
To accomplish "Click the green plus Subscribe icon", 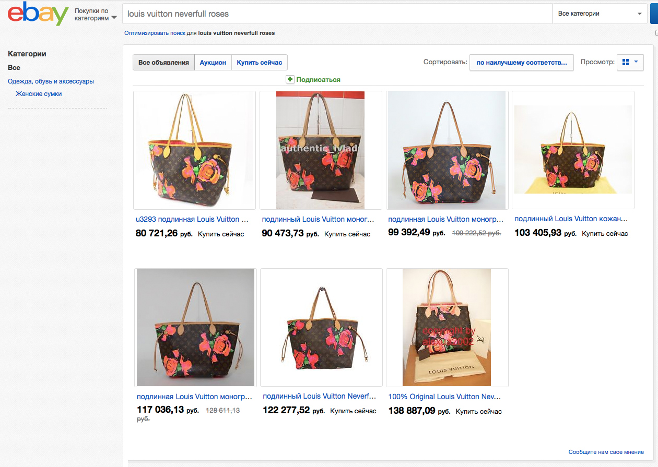I will (290, 79).
